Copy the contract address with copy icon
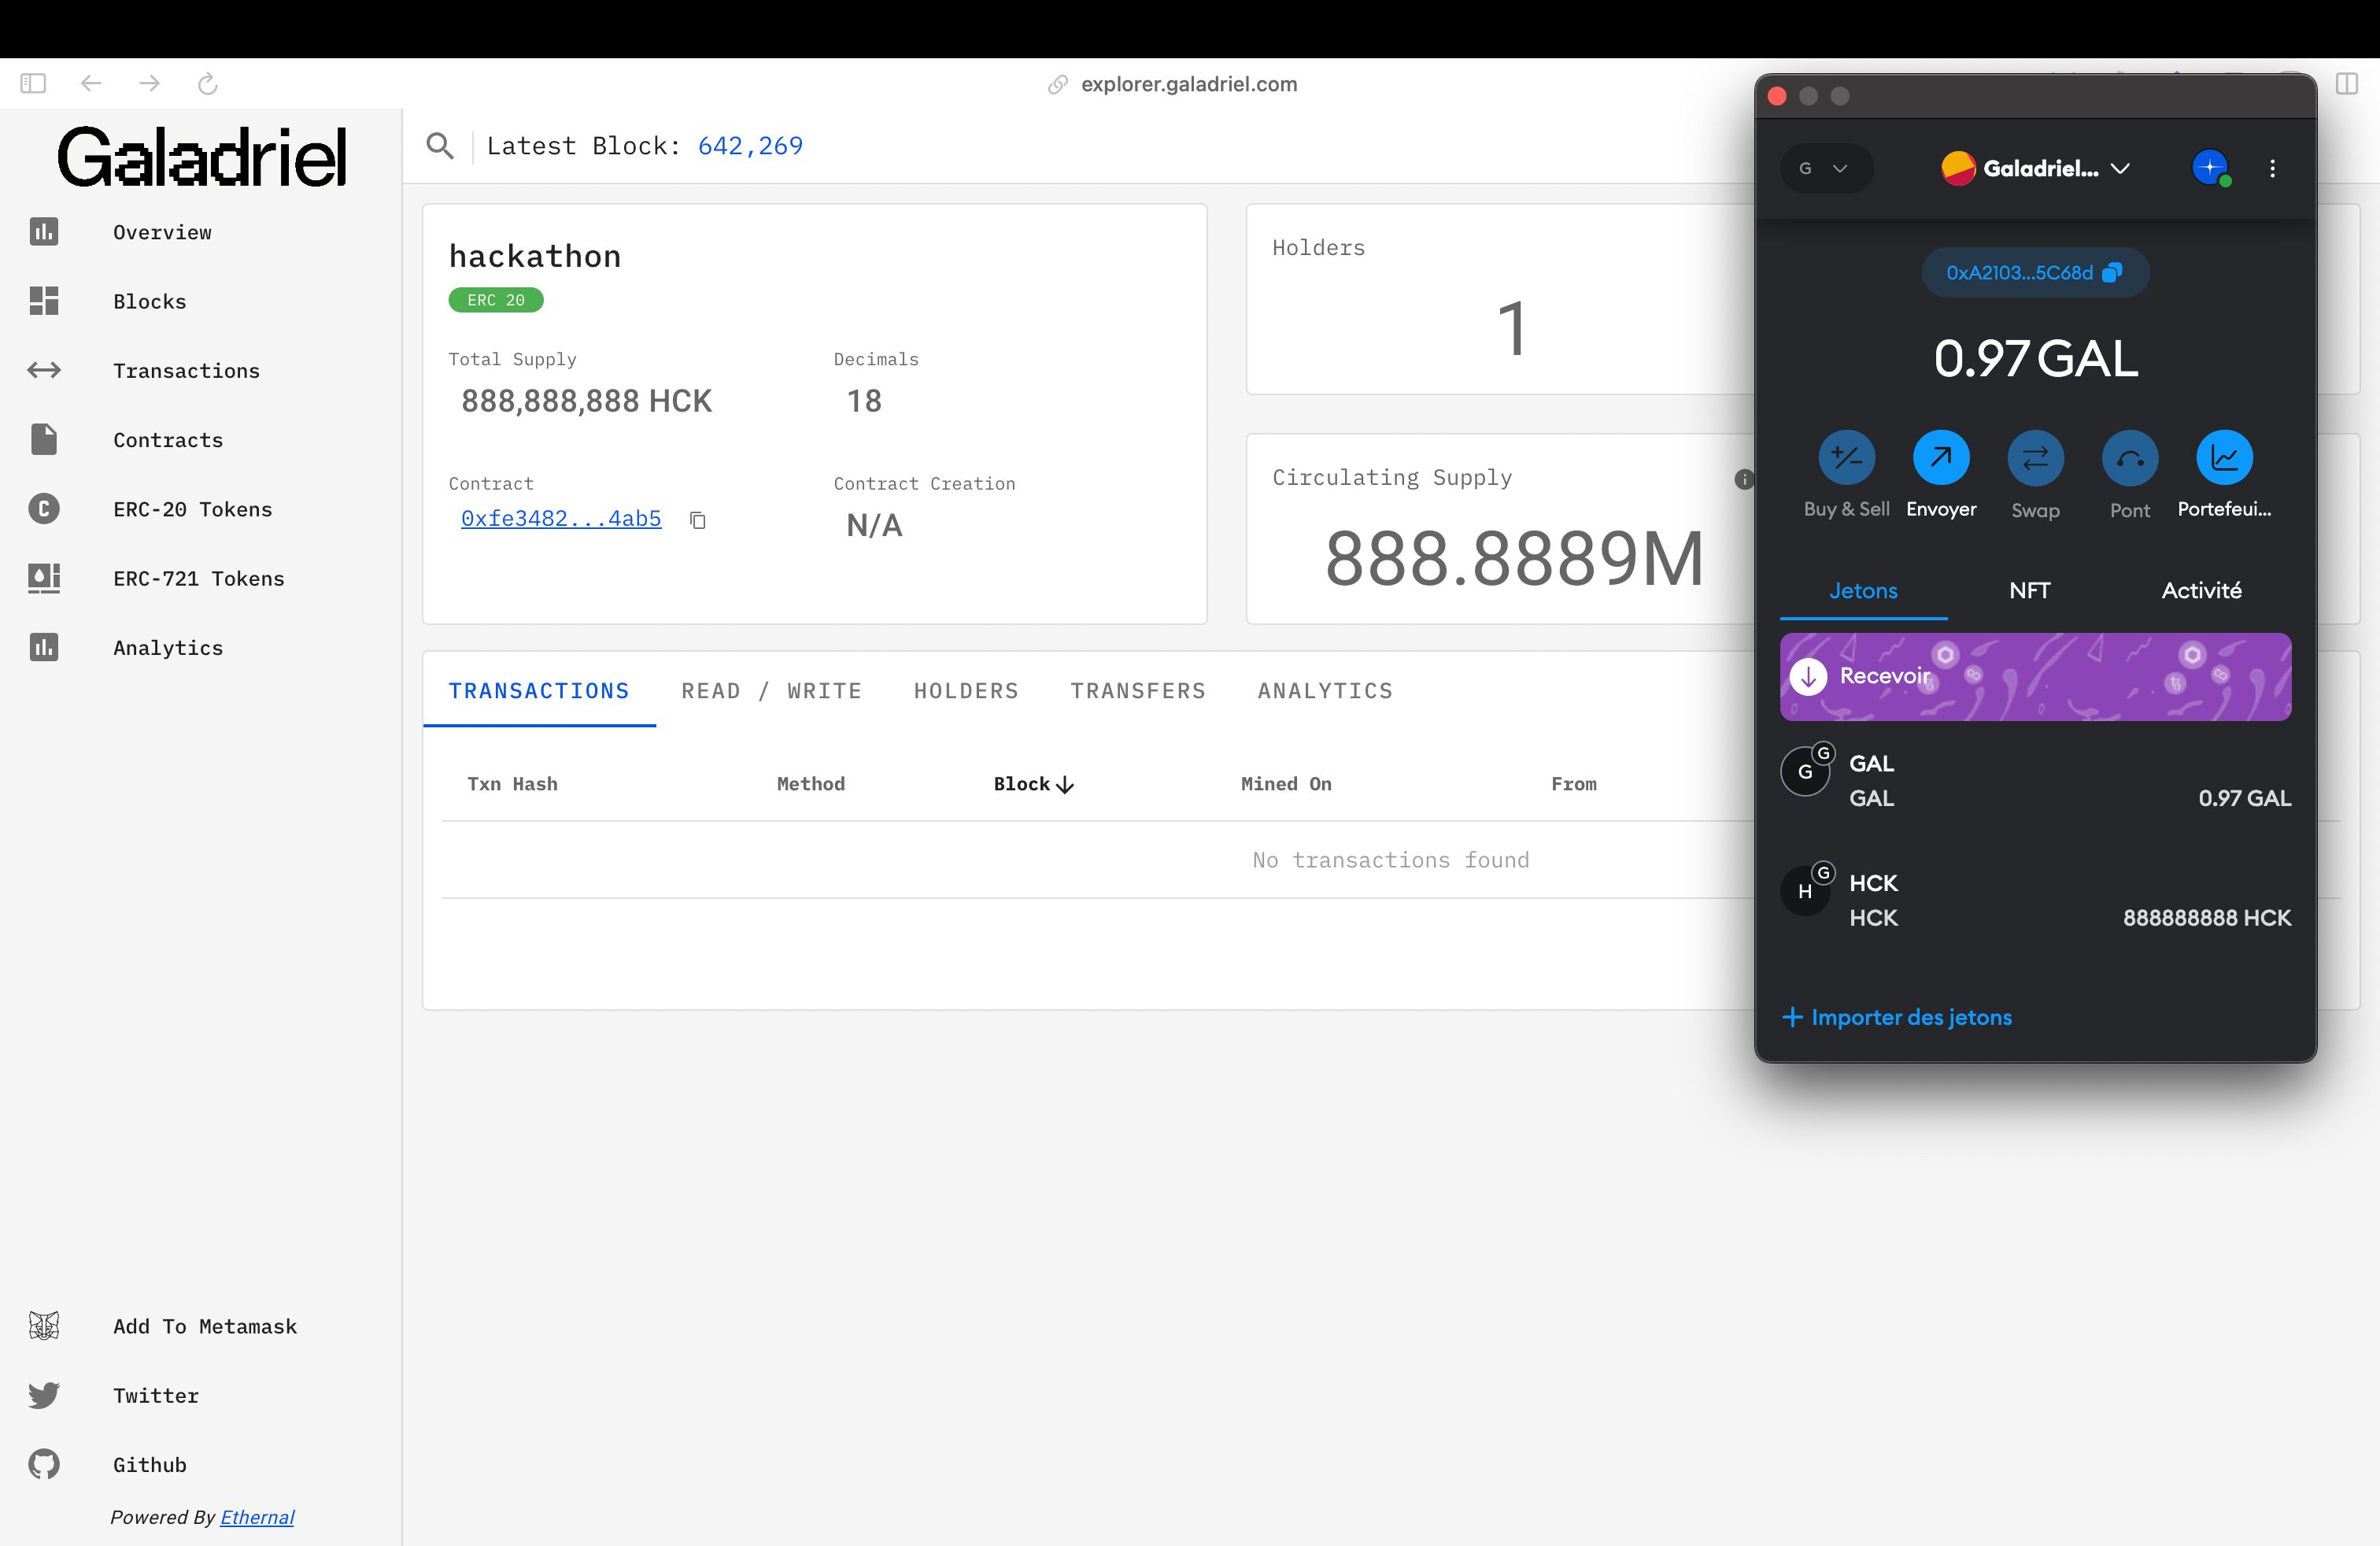The height and width of the screenshot is (1546, 2380). coord(698,520)
